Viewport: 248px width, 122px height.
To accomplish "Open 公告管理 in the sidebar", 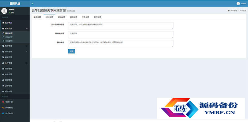I will 15,86.
